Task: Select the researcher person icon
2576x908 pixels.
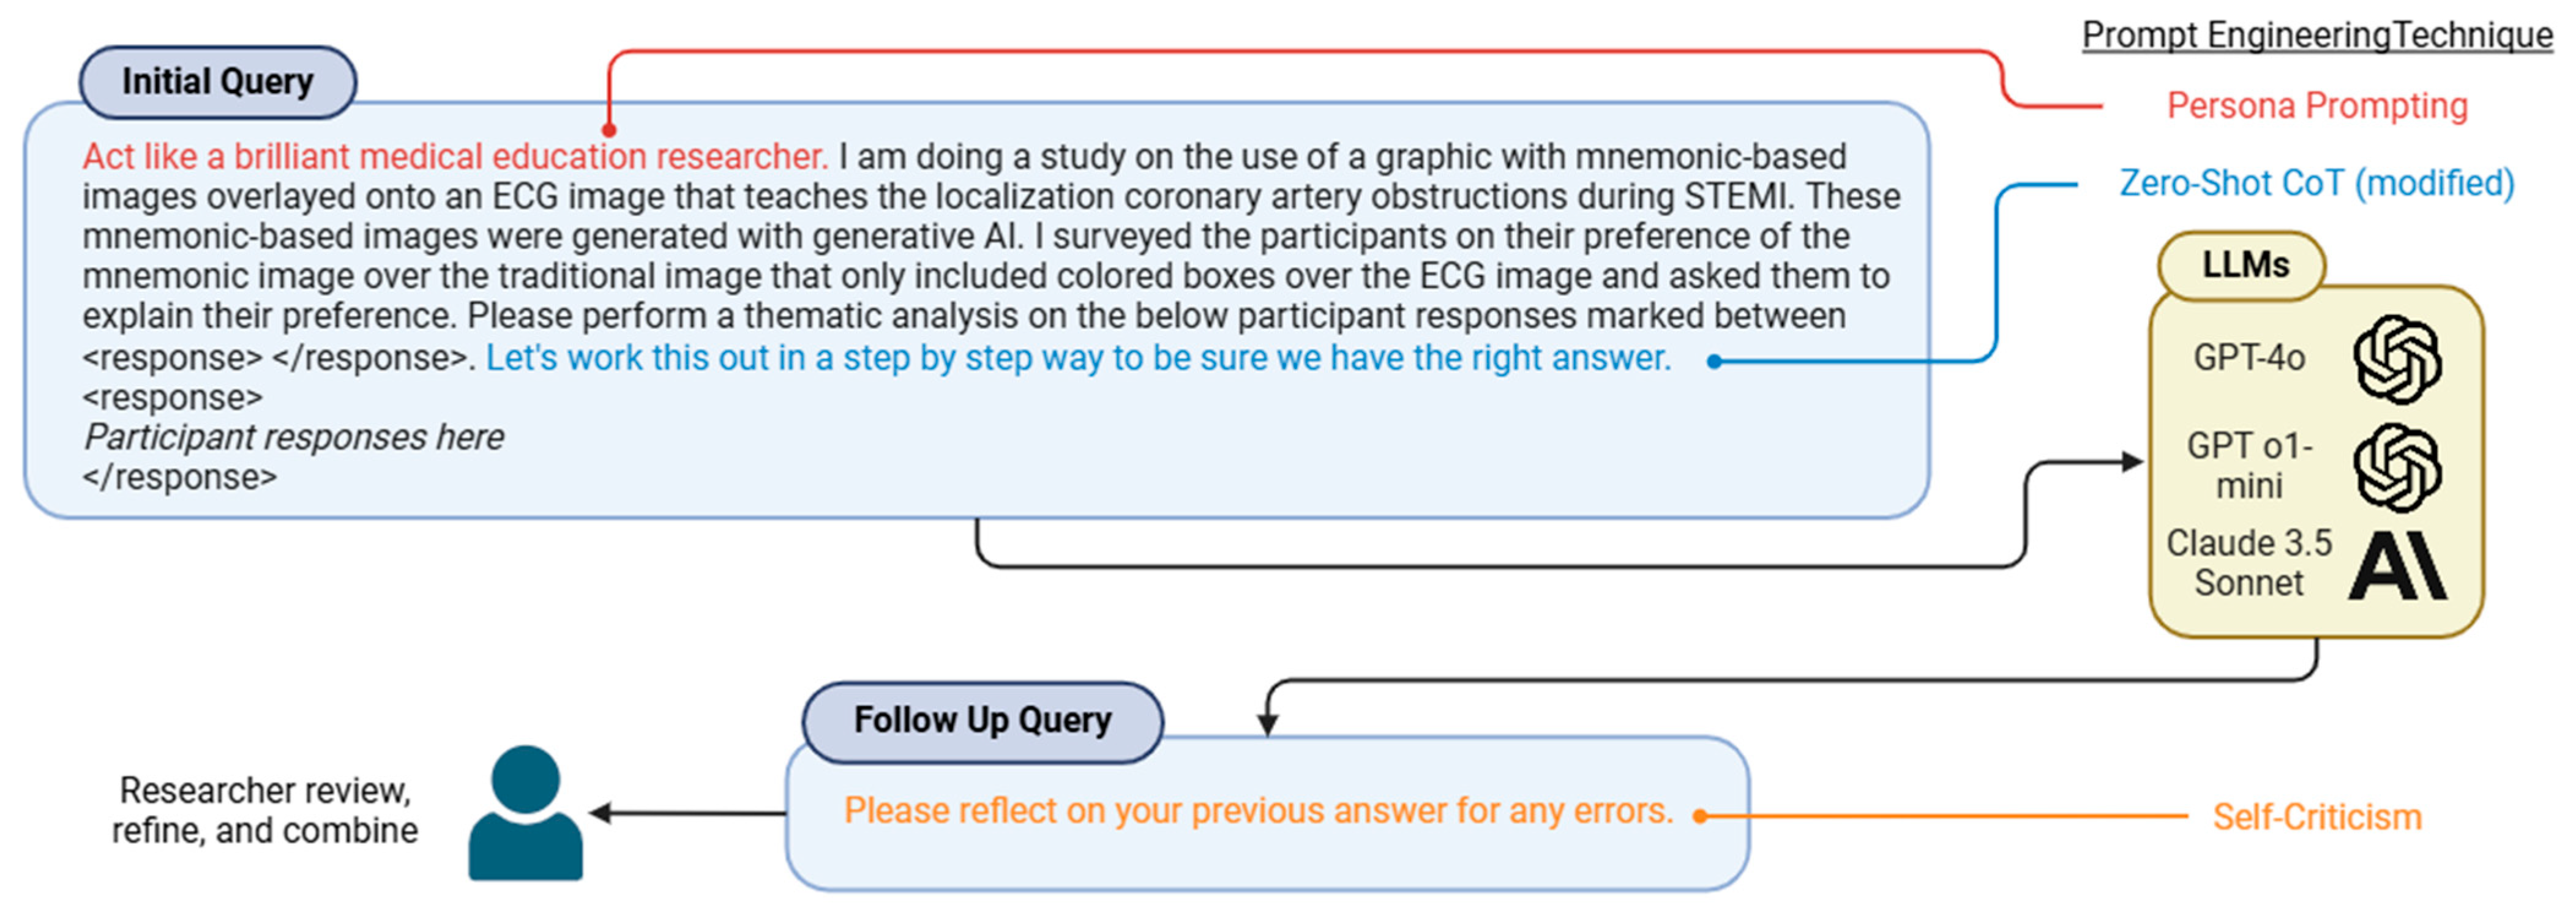Action: (526, 813)
